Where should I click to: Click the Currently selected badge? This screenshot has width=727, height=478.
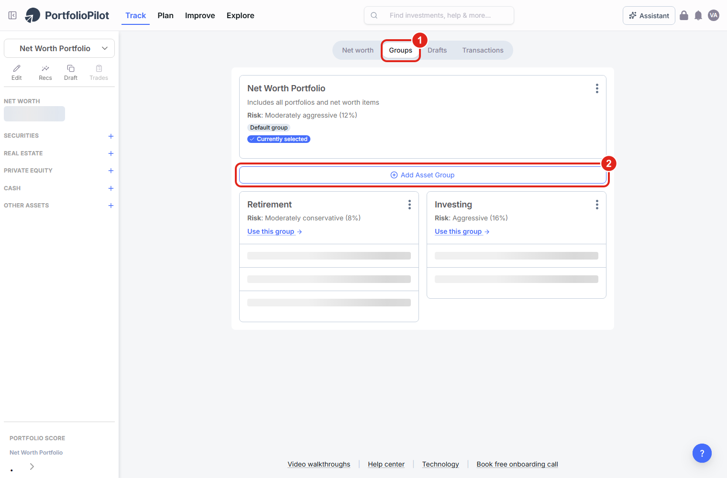(x=279, y=139)
